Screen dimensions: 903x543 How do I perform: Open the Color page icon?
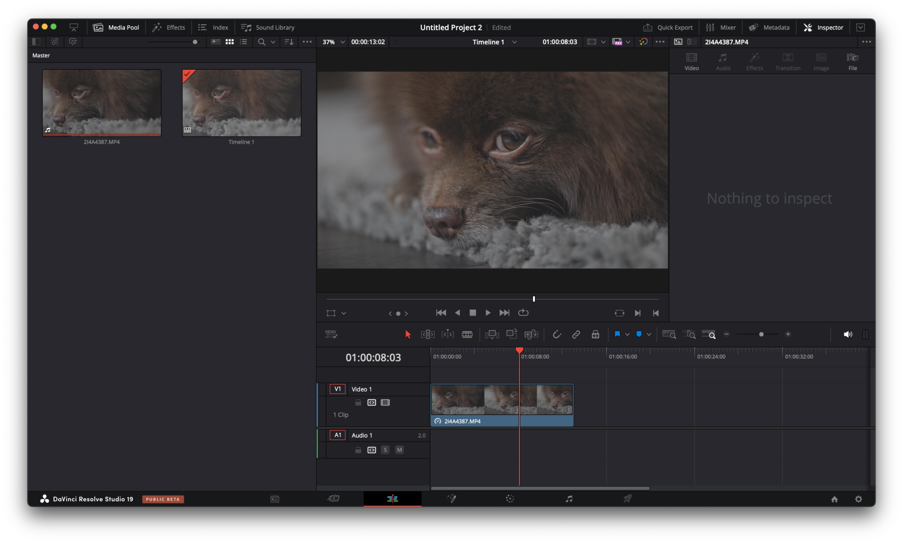510,498
